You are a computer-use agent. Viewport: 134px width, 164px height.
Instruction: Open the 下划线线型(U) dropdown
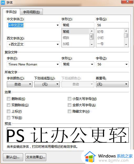47,84
